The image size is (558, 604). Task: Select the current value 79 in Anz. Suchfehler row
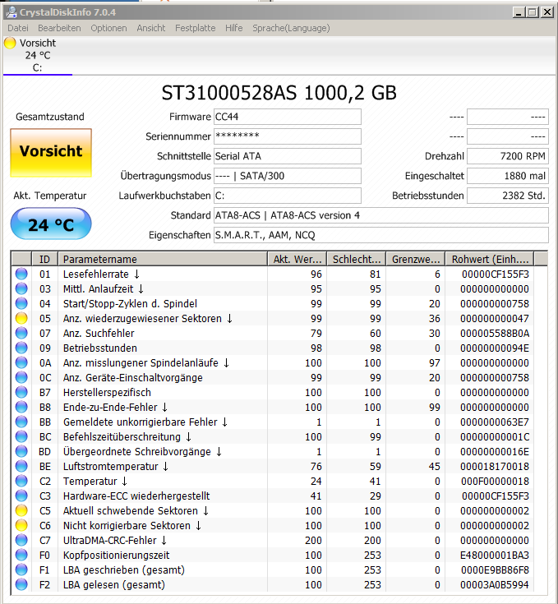click(x=316, y=333)
